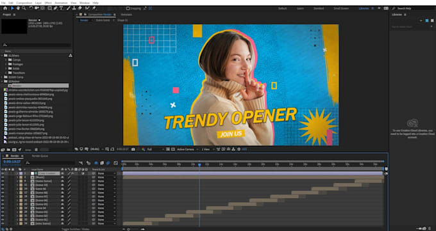Click the label color swatch of the [Music] layer
The height and width of the screenshot is (231, 436).
(x=21, y=177)
